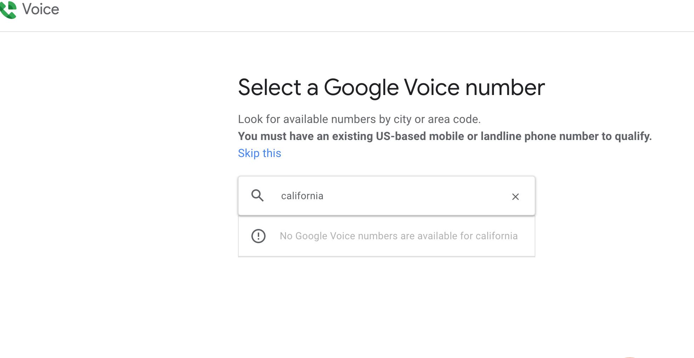
Task: Click the word 'number' in the heading
Action: (x=505, y=88)
